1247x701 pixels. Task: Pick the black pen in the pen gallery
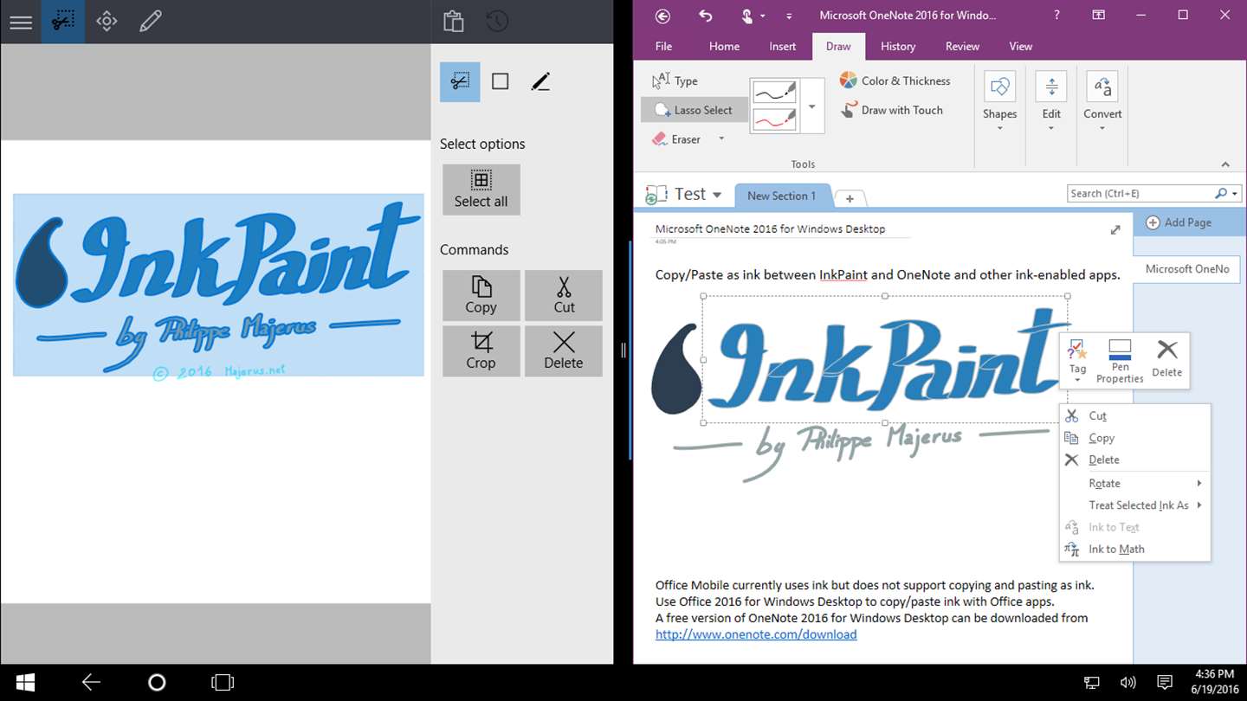click(774, 91)
